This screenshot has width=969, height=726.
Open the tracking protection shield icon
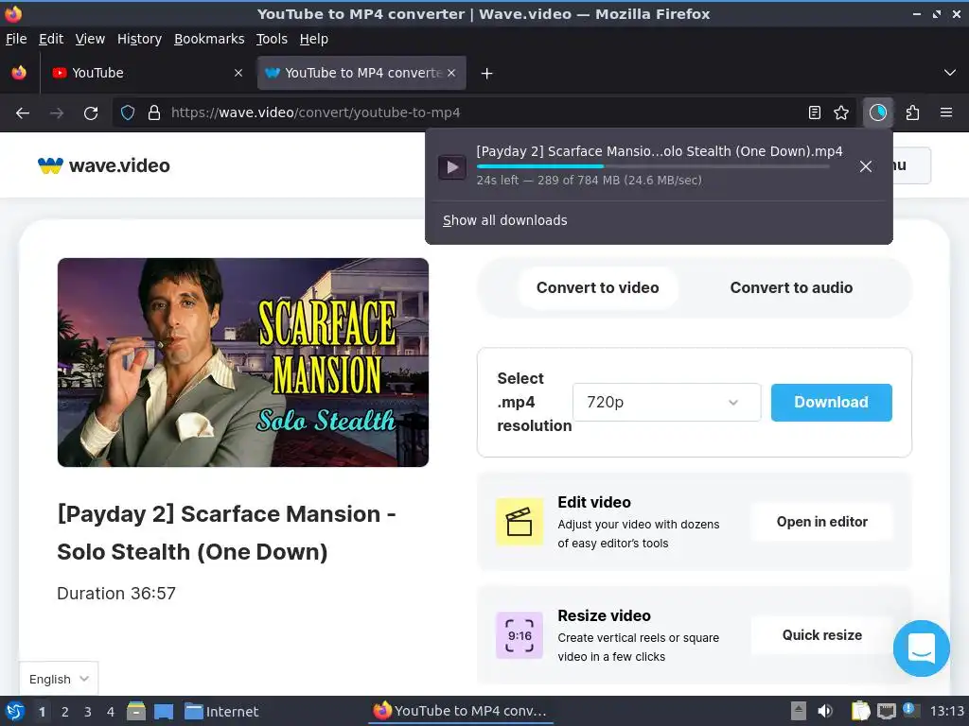pos(128,112)
